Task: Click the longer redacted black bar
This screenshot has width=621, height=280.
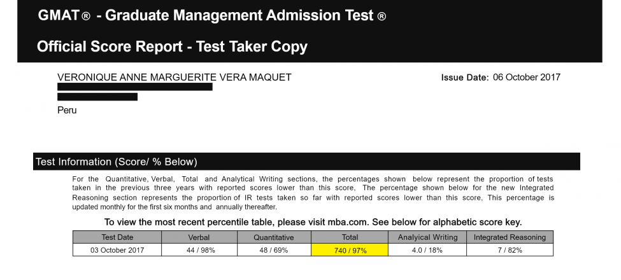Action: pos(134,87)
